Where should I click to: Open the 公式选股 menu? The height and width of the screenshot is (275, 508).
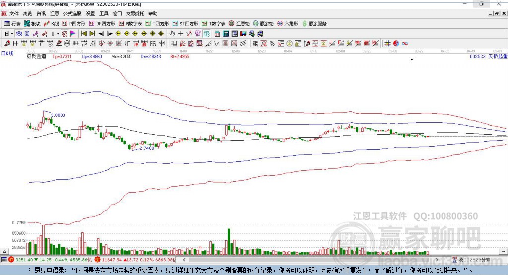[72, 13]
